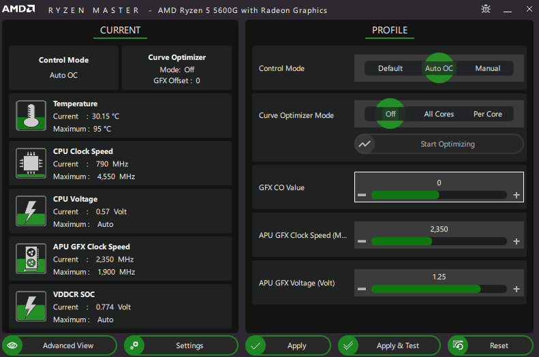The image size is (539, 357).
Task: Click the APU GFX Clock Speed card icon
Action: click(x=31, y=259)
